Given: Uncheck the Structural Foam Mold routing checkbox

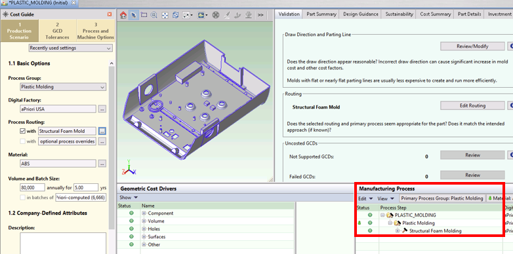Looking at the screenshot, I should click(22, 131).
